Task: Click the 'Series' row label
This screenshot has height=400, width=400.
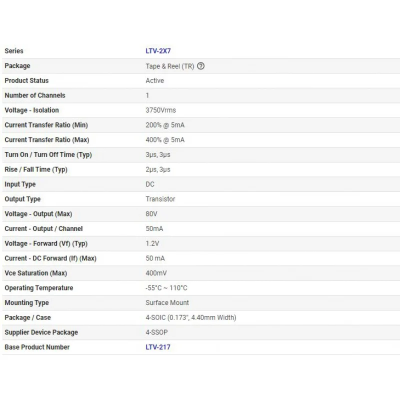Action: pos(14,51)
